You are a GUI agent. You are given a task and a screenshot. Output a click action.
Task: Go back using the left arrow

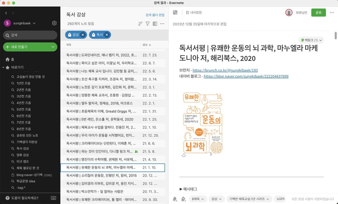coord(6,13)
